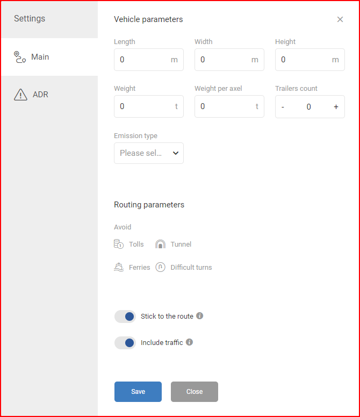Click the info icon beside Stick to the route
The width and height of the screenshot is (360, 417).
point(200,315)
